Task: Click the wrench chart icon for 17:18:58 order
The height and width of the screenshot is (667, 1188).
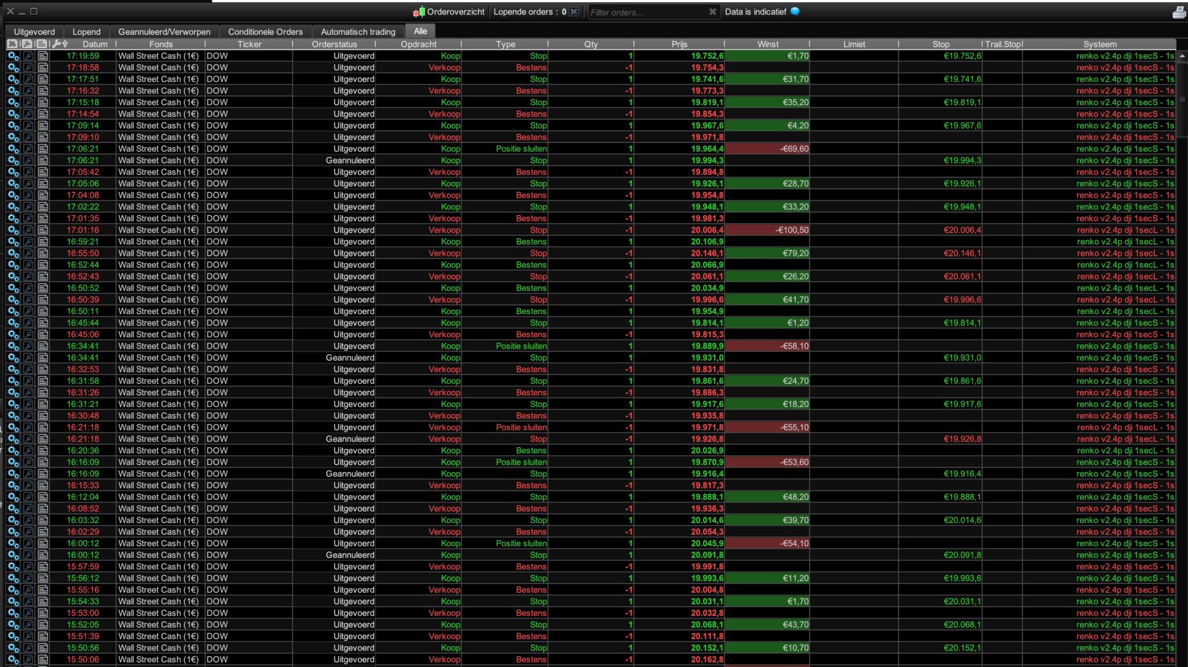Action: tap(28, 67)
